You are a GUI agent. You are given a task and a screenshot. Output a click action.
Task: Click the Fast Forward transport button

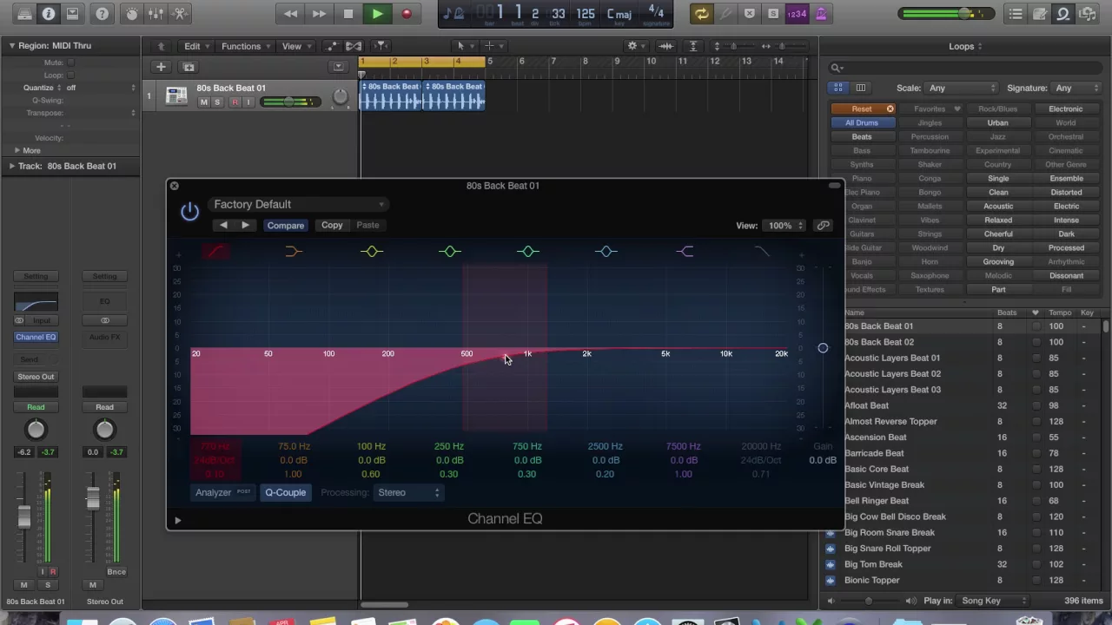point(319,14)
